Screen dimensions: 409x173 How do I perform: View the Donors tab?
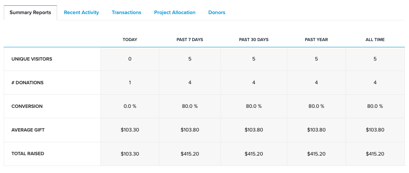pos(217,12)
